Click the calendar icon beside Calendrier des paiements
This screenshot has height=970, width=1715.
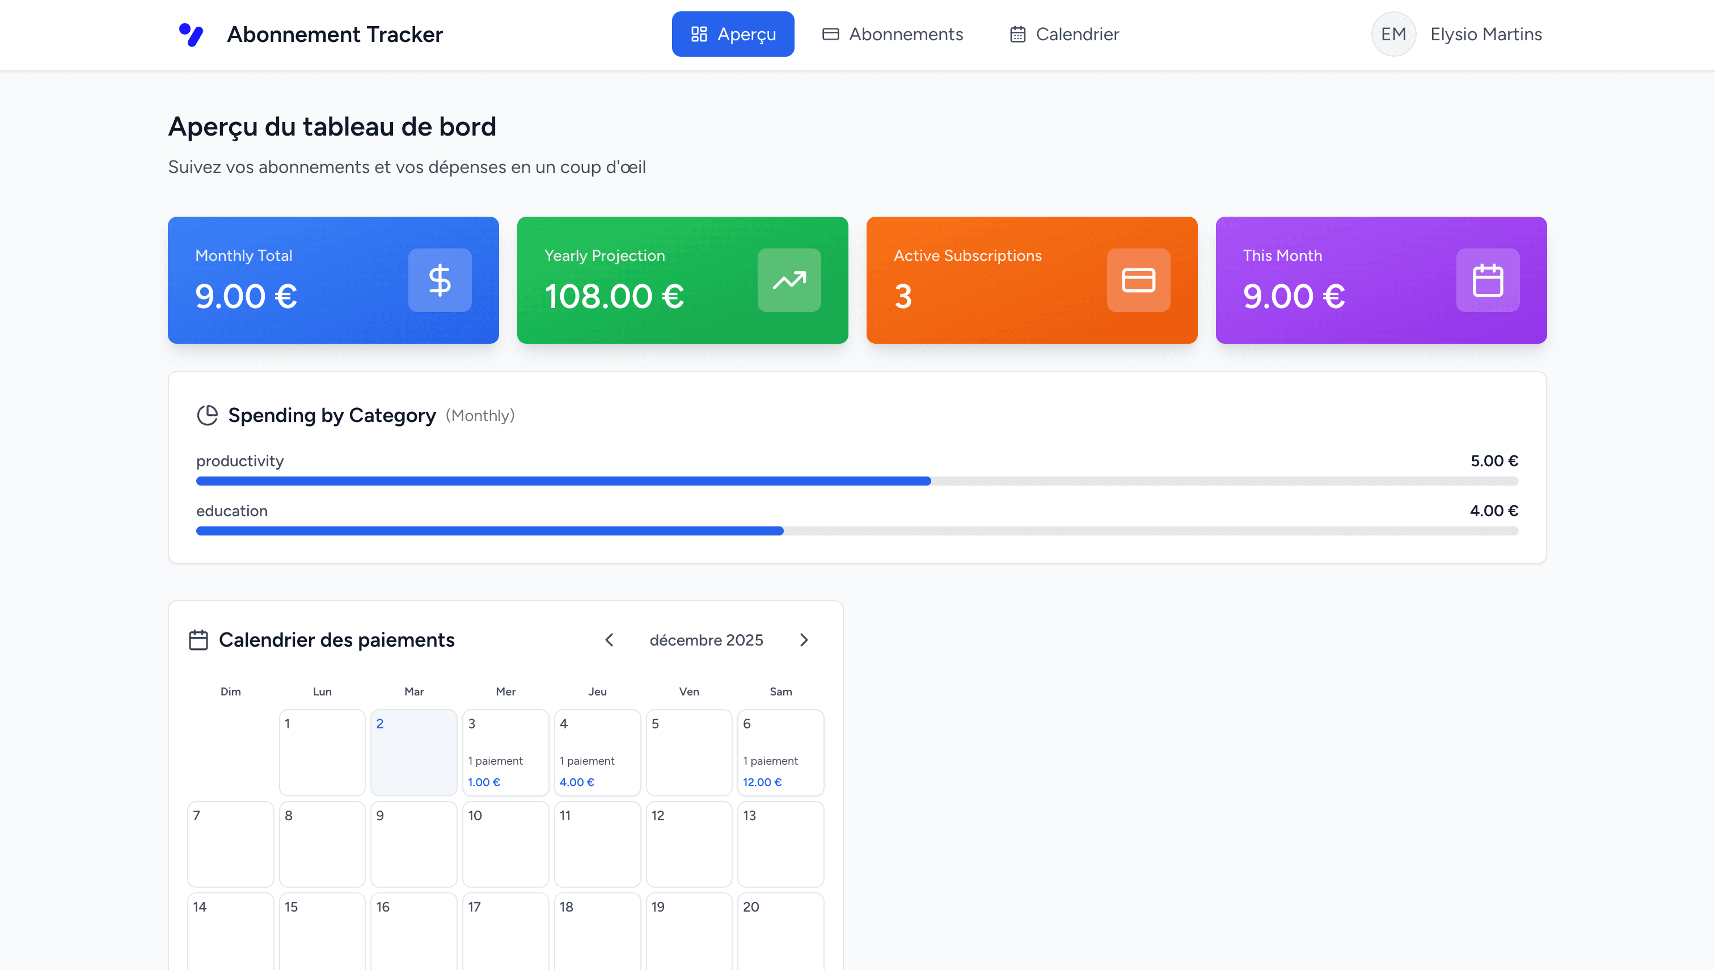click(197, 639)
